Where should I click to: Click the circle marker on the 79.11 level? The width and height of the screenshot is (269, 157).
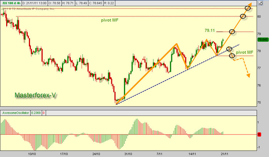232,32
